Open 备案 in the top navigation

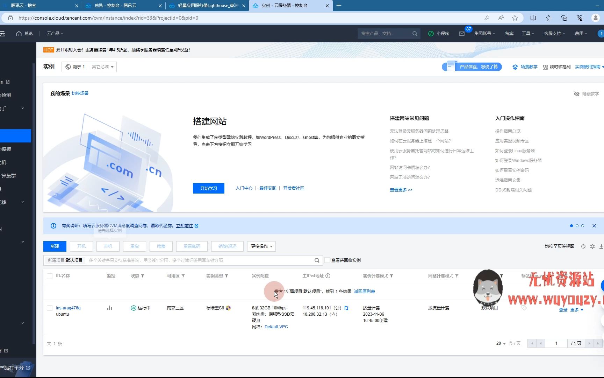[x=509, y=34]
